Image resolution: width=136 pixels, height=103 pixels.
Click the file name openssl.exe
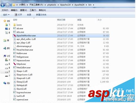coord(22,100)
